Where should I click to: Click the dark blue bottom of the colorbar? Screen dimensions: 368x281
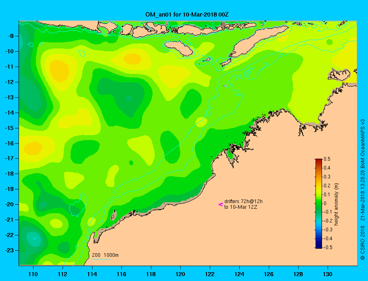click(x=319, y=247)
